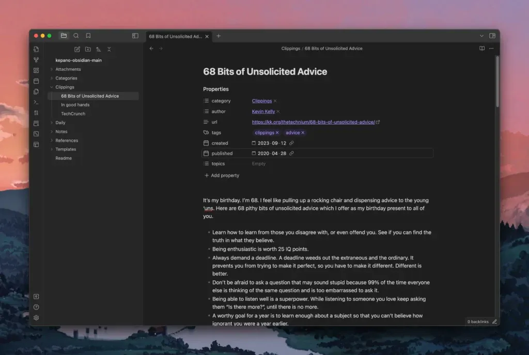Image resolution: width=529 pixels, height=355 pixels.
Task: Open a new tab with plus
Action: [219, 36]
